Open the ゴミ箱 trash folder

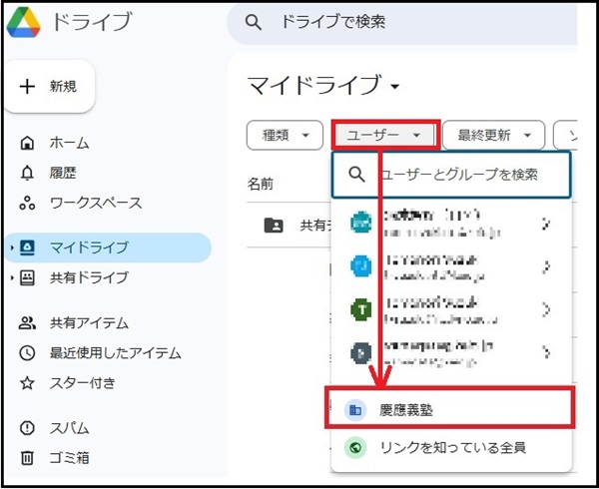69,458
